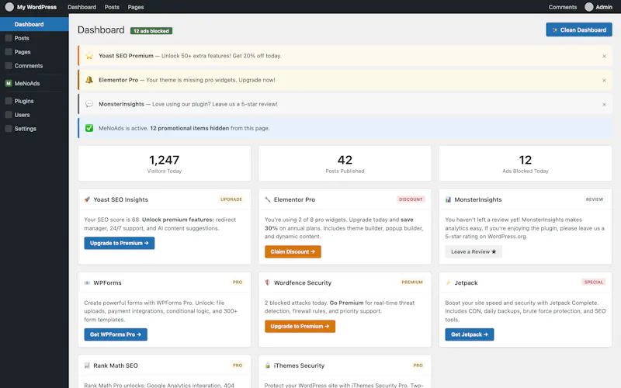Click the Get Jetpack button
The width and height of the screenshot is (621, 388).
pos(470,334)
